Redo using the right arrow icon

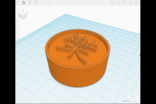[x=48, y=3]
